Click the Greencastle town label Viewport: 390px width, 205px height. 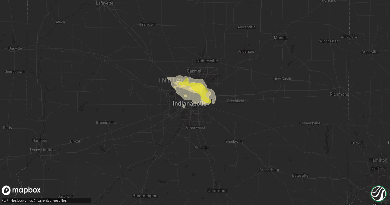click(x=106, y=123)
